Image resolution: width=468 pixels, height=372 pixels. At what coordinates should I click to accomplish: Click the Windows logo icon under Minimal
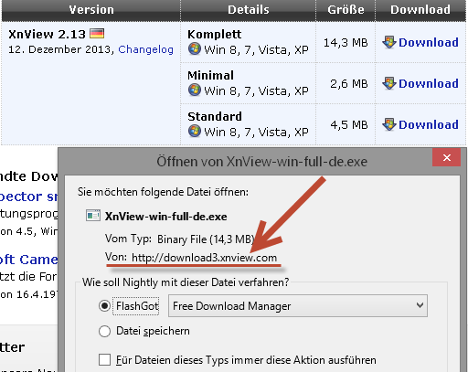click(195, 90)
